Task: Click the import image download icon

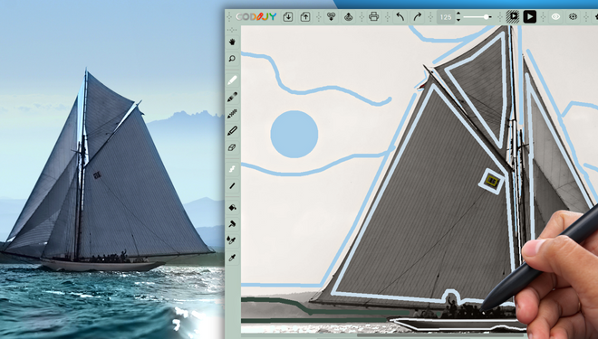Action: pyautogui.click(x=288, y=17)
